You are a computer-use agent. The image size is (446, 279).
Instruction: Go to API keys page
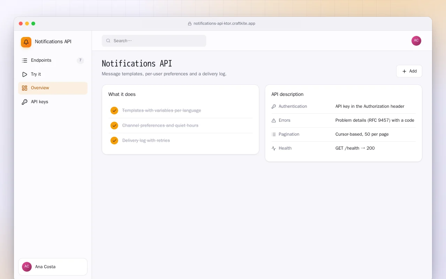pos(53,102)
